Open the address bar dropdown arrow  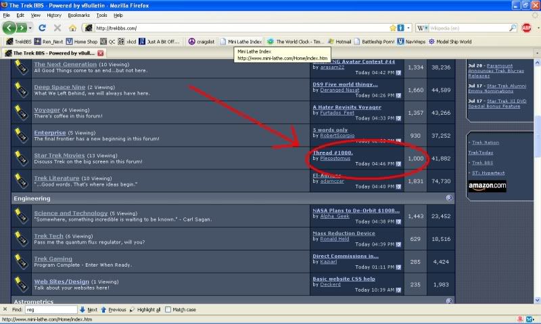click(x=408, y=28)
